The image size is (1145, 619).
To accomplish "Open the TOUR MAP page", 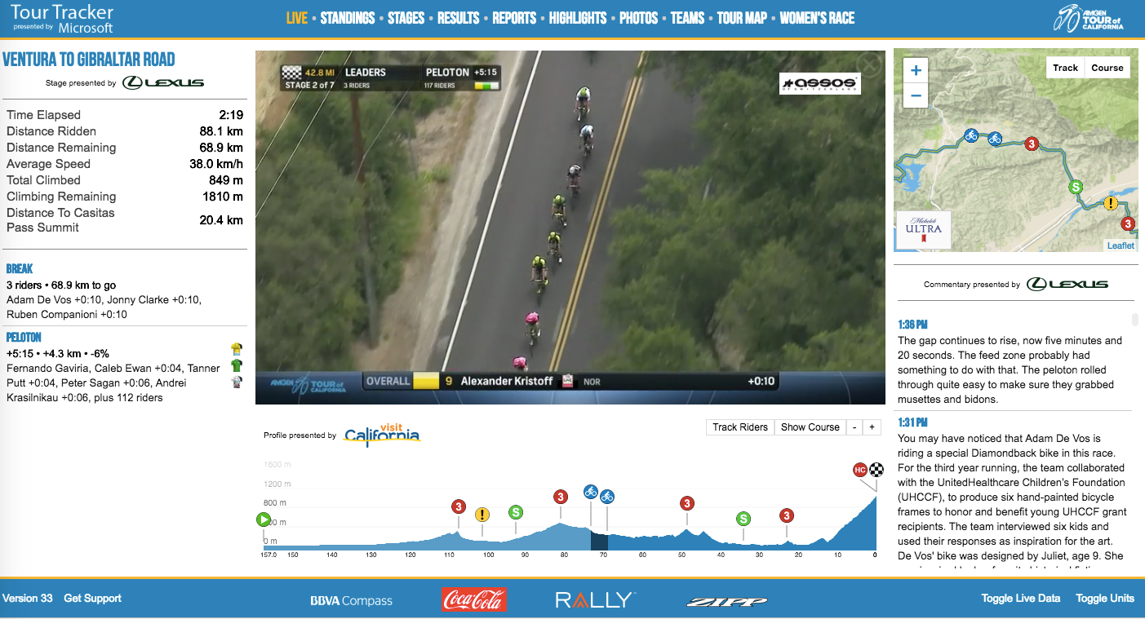I will coord(742,18).
